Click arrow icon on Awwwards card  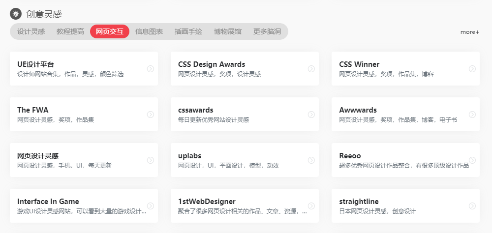pyautogui.click(x=472, y=115)
